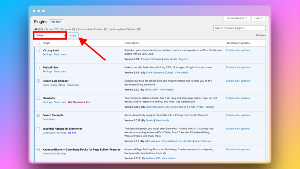This screenshot has height=169, width=300.
Task: View details for Autoptimize
Action: click(x=182, y=73)
